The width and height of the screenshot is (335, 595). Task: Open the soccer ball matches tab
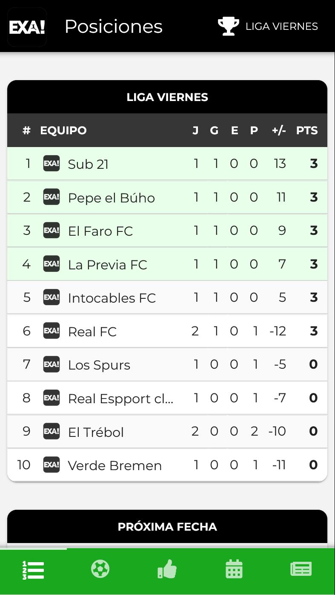(x=100, y=569)
